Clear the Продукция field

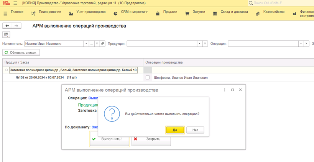point(205,44)
